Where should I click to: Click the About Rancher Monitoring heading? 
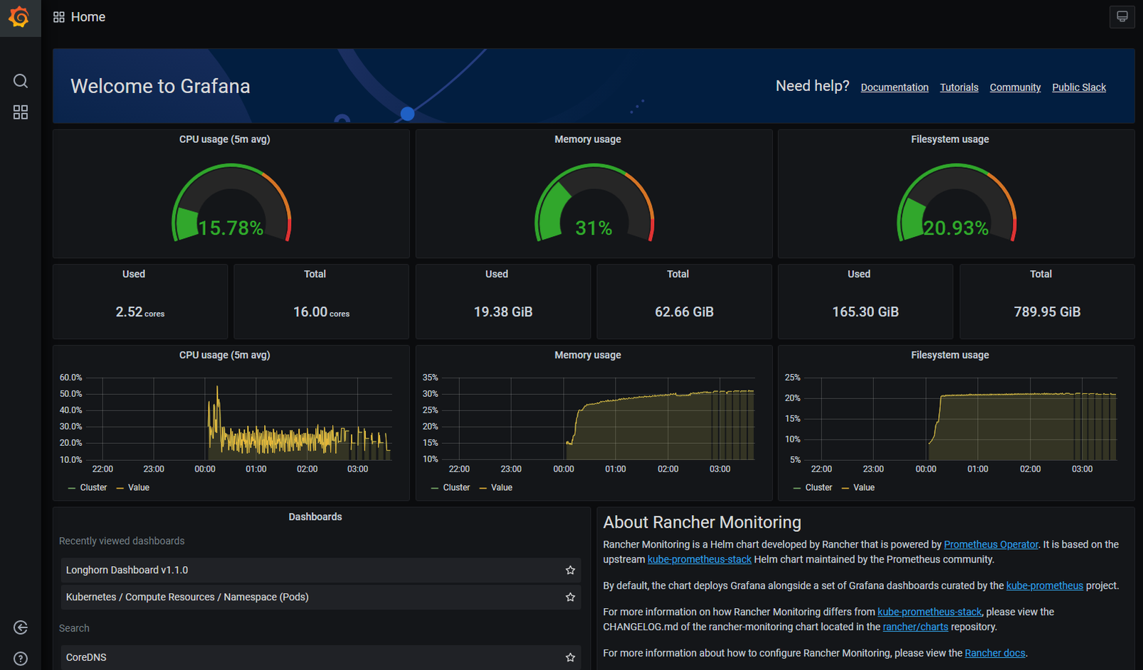tap(702, 523)
